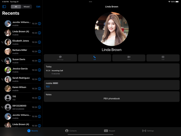Open the Keypad tab
Screen dimensions: 181x136
pos(109,131)
